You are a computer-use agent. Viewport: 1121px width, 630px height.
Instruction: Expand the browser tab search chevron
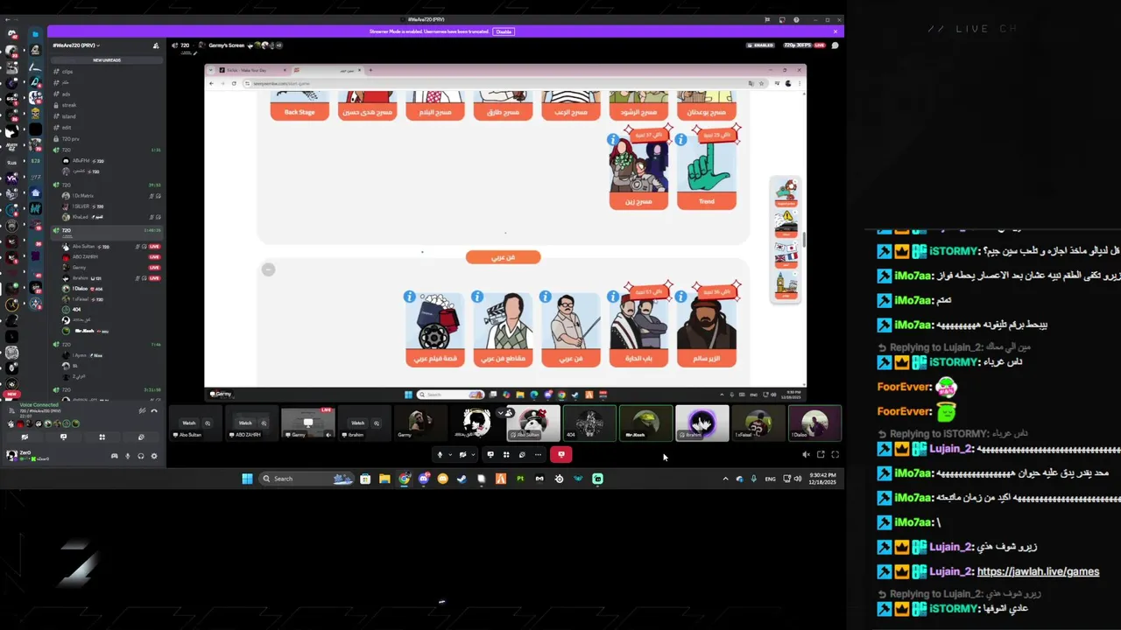coord(211,70)
